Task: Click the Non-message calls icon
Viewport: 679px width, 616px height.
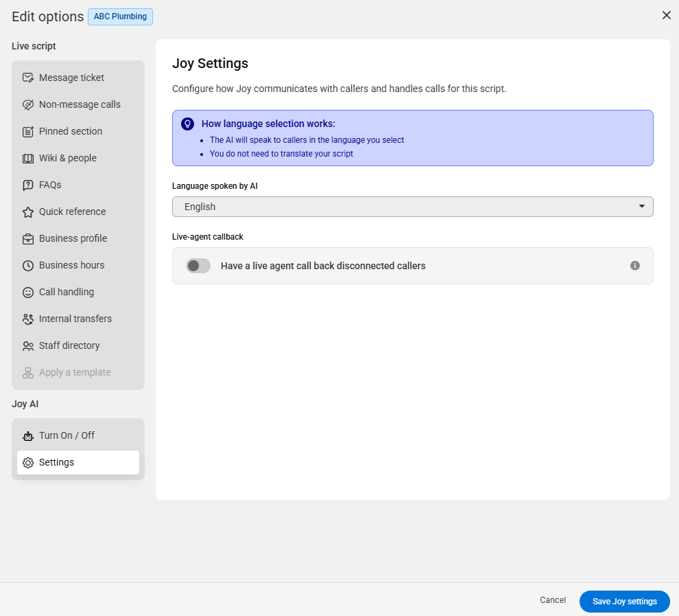Action: coord(28,105)
